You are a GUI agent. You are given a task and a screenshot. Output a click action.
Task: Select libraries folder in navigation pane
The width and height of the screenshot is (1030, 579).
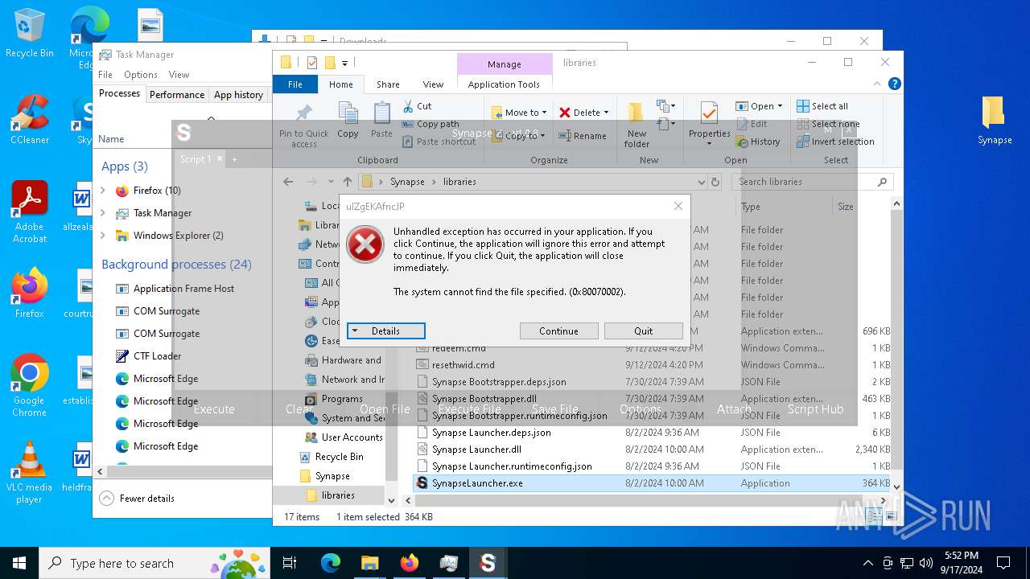pyautogui.click(x=337, y=495)
